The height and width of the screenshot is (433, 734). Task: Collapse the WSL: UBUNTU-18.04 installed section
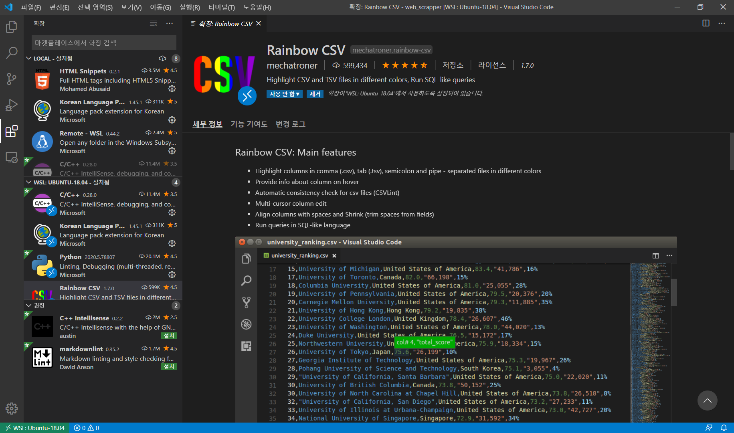29,182
